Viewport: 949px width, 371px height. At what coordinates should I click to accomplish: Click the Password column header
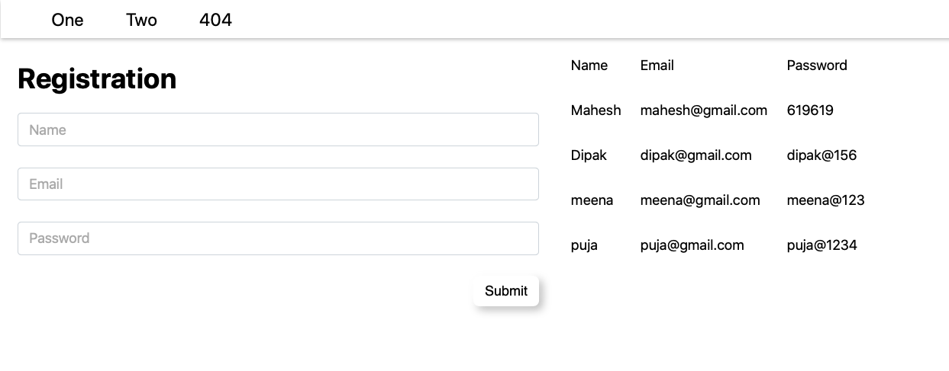coord(816,66)
